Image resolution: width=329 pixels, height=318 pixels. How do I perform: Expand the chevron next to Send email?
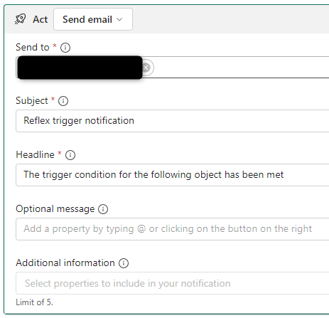coord(119,19)
